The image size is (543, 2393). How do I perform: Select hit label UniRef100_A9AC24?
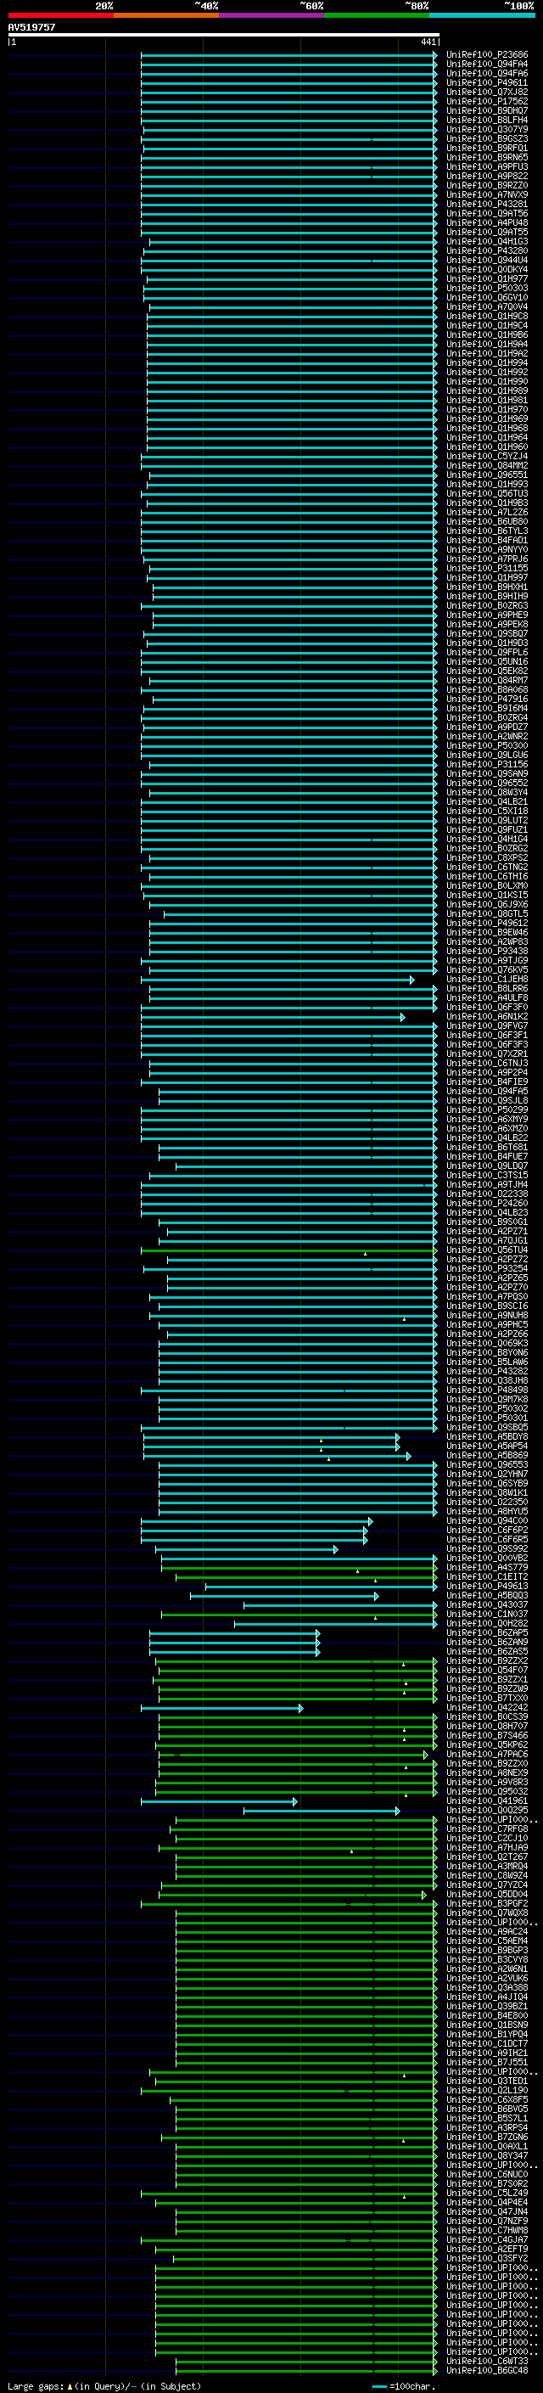[x=487, y=1931]
